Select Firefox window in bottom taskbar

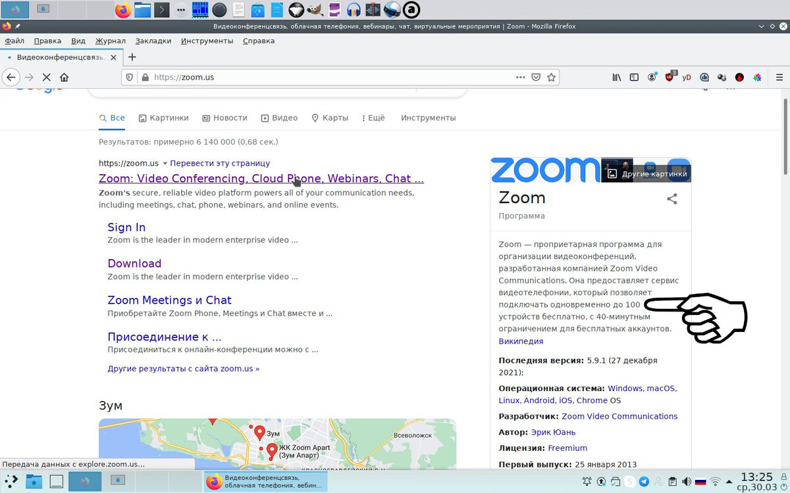click(x=266, y=482)
